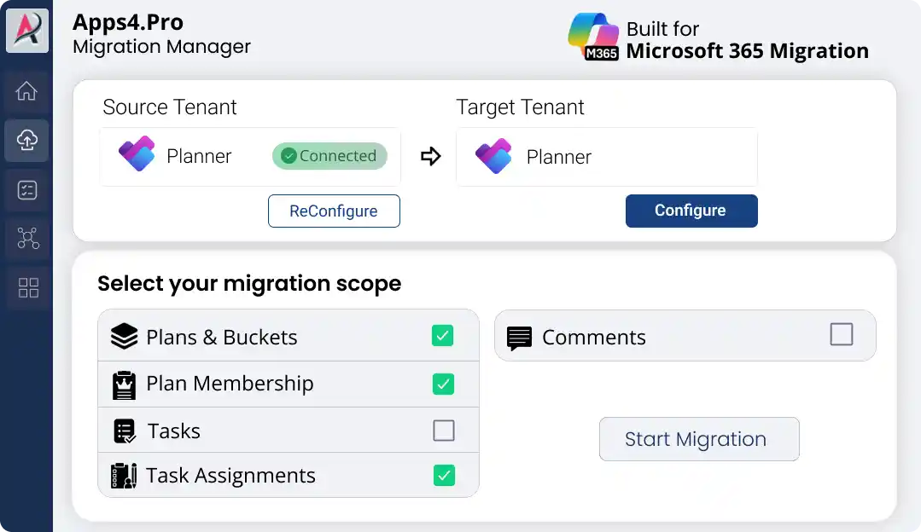
Task: Click the Source Tenant Planner icon
Action: tap(137, 154)
